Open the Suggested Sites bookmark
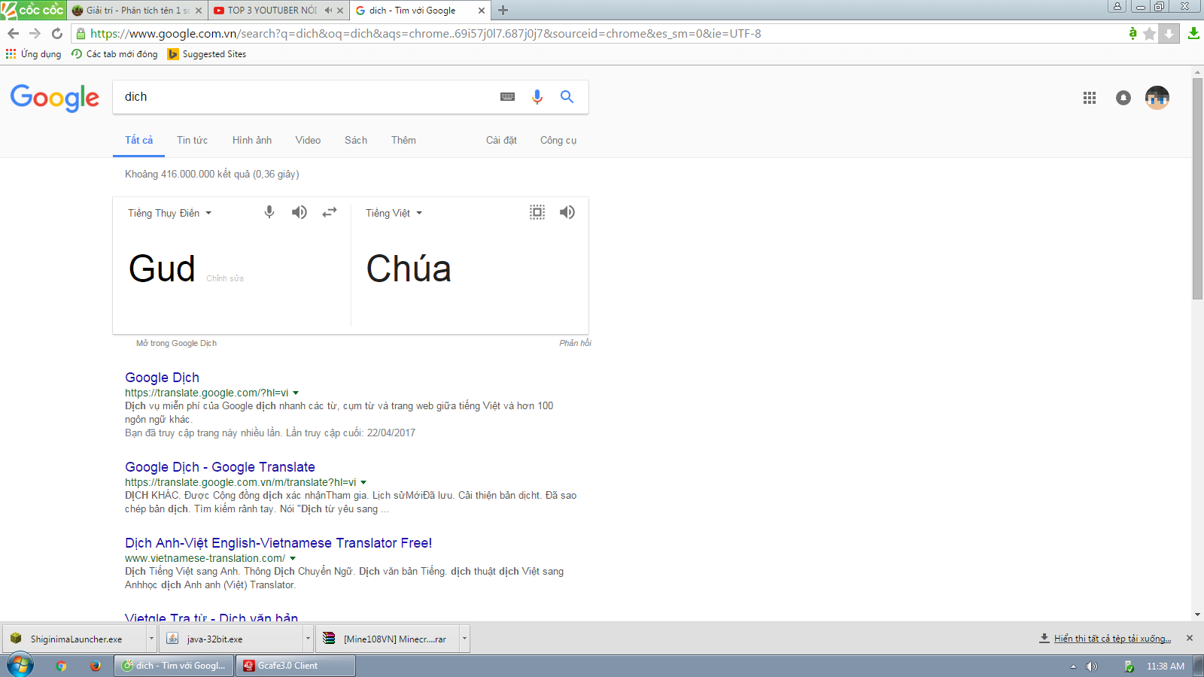The image size is (1204, 677). point(207,54)
